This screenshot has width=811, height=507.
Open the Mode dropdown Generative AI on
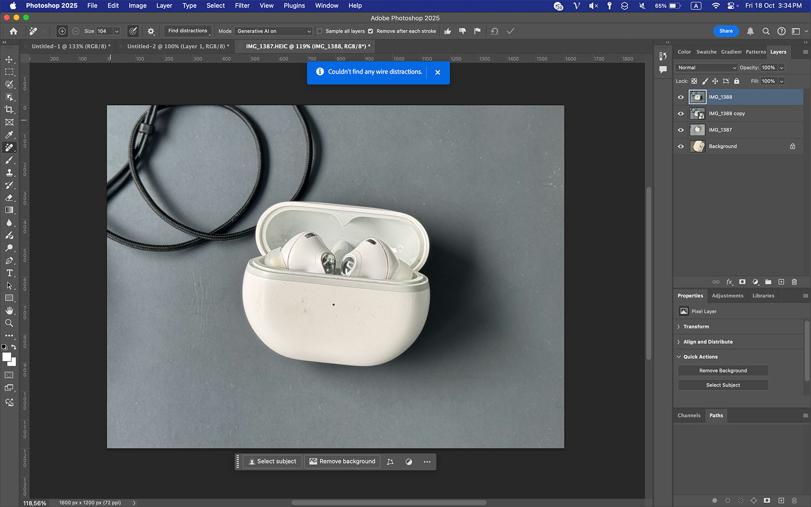[x=274, y=31]
